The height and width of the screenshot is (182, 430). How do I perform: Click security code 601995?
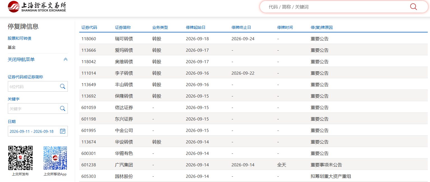89,131
